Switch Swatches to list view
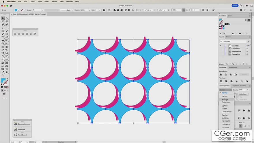Image resolution: width=254 pixels, height=143 pixels. click(246, 20)
